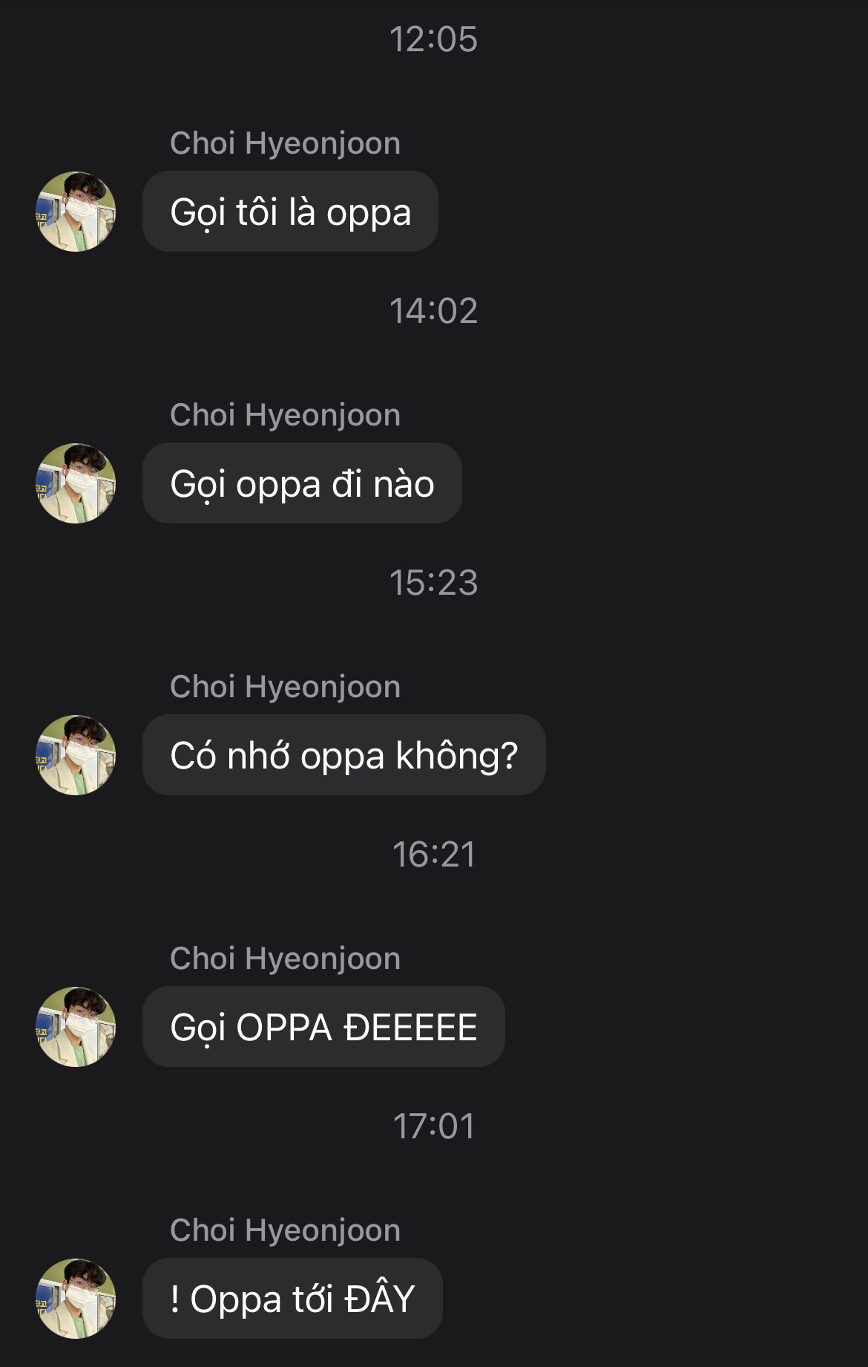
Task: Tap the 14:02 time label
Action: tap(434, 311)
